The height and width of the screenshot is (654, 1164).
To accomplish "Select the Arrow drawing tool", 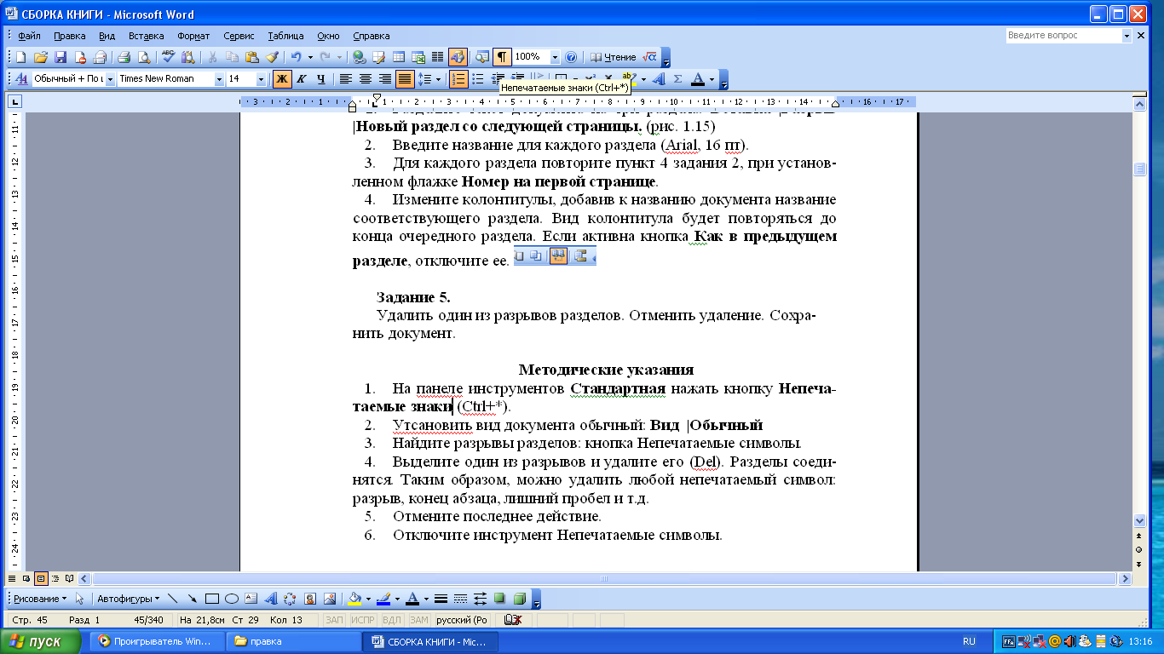I will (193, 599).
